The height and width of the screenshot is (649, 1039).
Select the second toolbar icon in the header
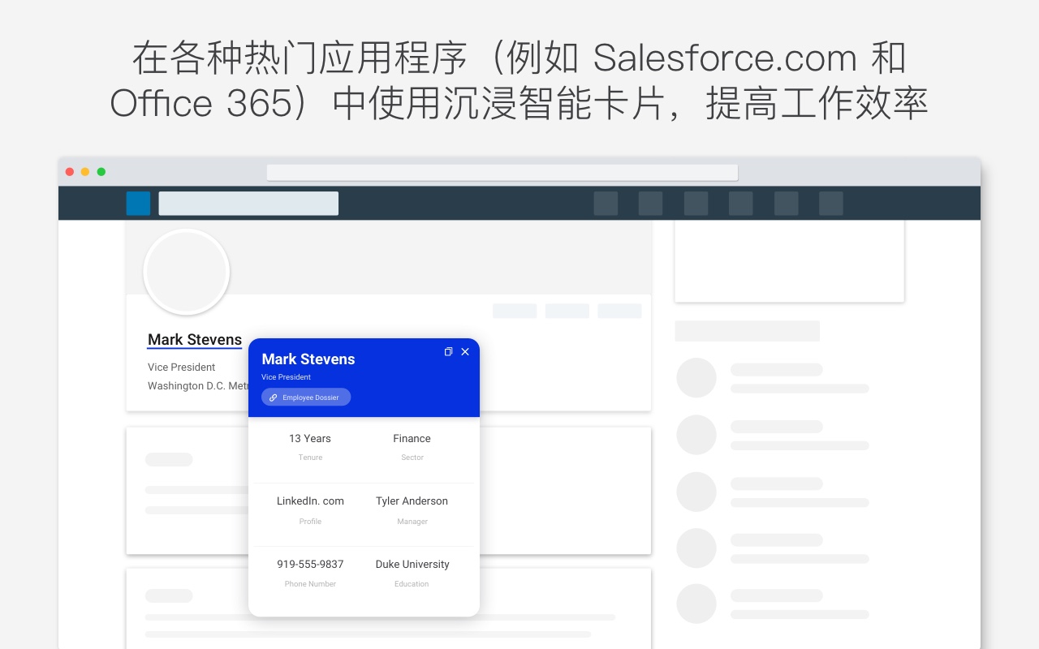click(651, 203)
